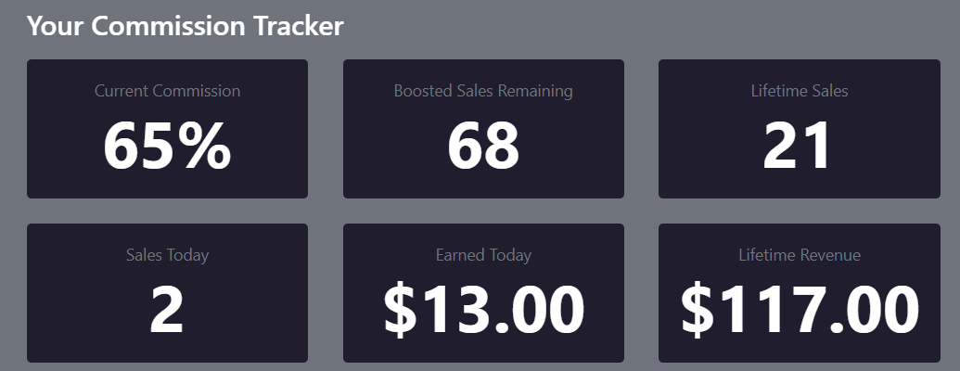The image size is (960, 371).
Task: Select the number 2 under Sales Today
Action: (x=167, y=310)
